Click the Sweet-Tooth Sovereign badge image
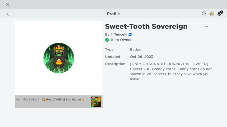This screenshot has height=127, width=227. point(59,58)
